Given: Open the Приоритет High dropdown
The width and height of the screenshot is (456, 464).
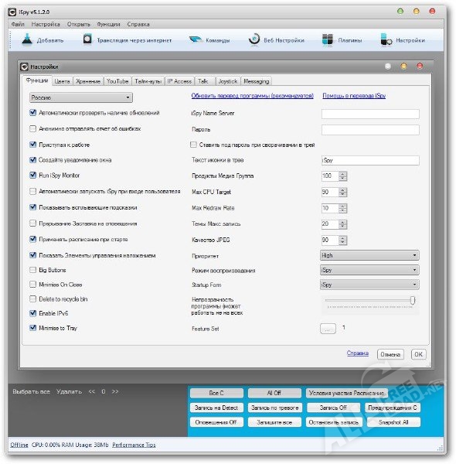Looking at the screenshot, I should coord(369,255).
